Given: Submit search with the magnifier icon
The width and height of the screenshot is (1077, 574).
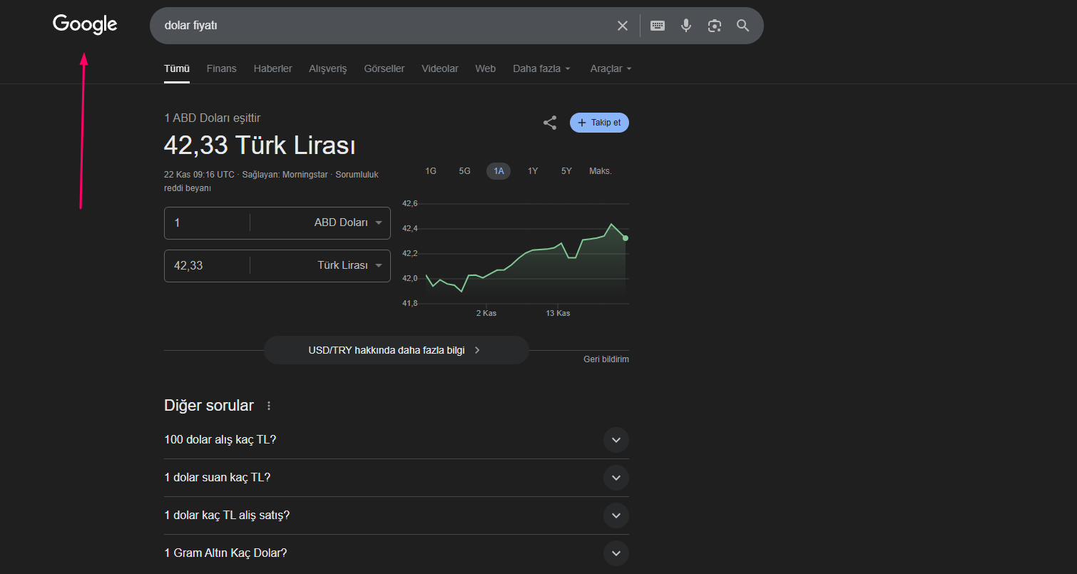Looking at the screenshot, I should [x=742, y=26].
